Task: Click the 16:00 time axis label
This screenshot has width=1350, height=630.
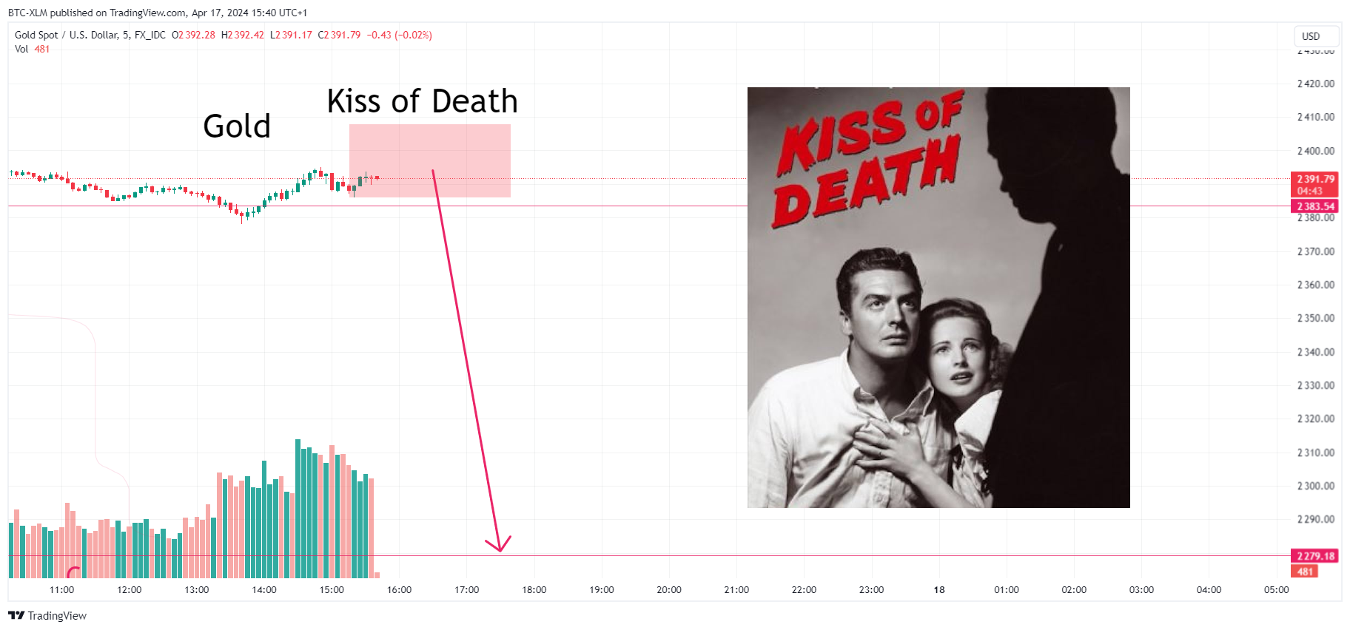Action: click(400, 590)
